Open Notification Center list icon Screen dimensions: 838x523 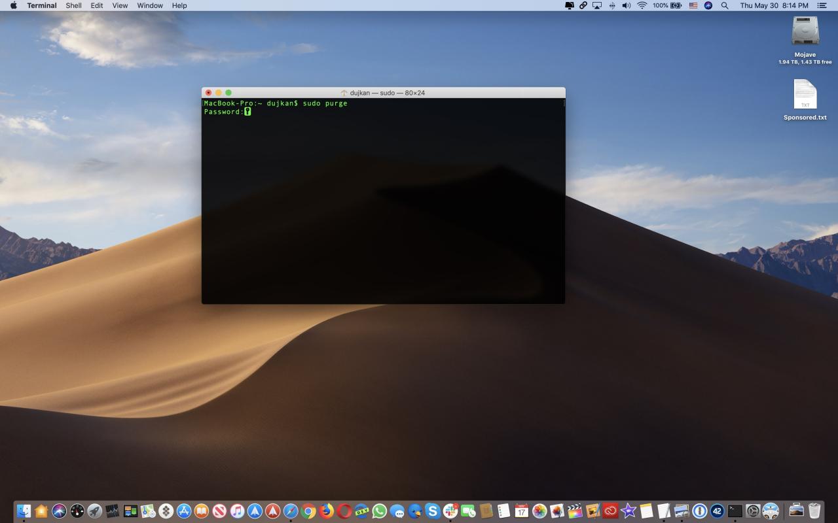(822, 5)
